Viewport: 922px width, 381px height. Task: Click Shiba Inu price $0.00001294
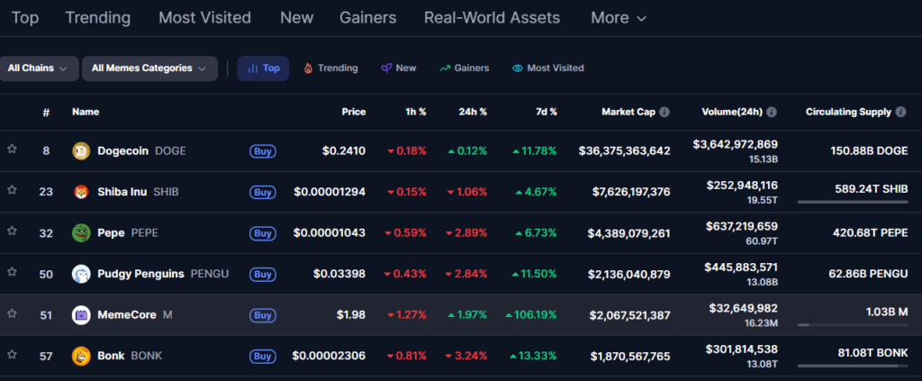point(330,192)
